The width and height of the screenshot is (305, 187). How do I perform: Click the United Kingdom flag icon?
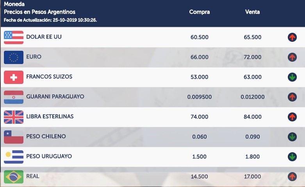14,117
